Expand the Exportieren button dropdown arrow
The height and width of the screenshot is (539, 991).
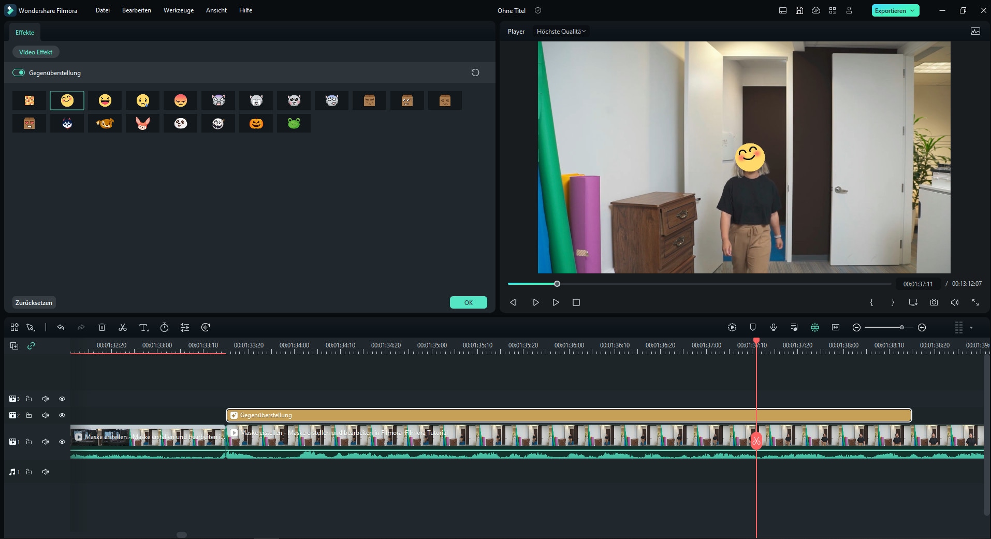pos(912,10)
